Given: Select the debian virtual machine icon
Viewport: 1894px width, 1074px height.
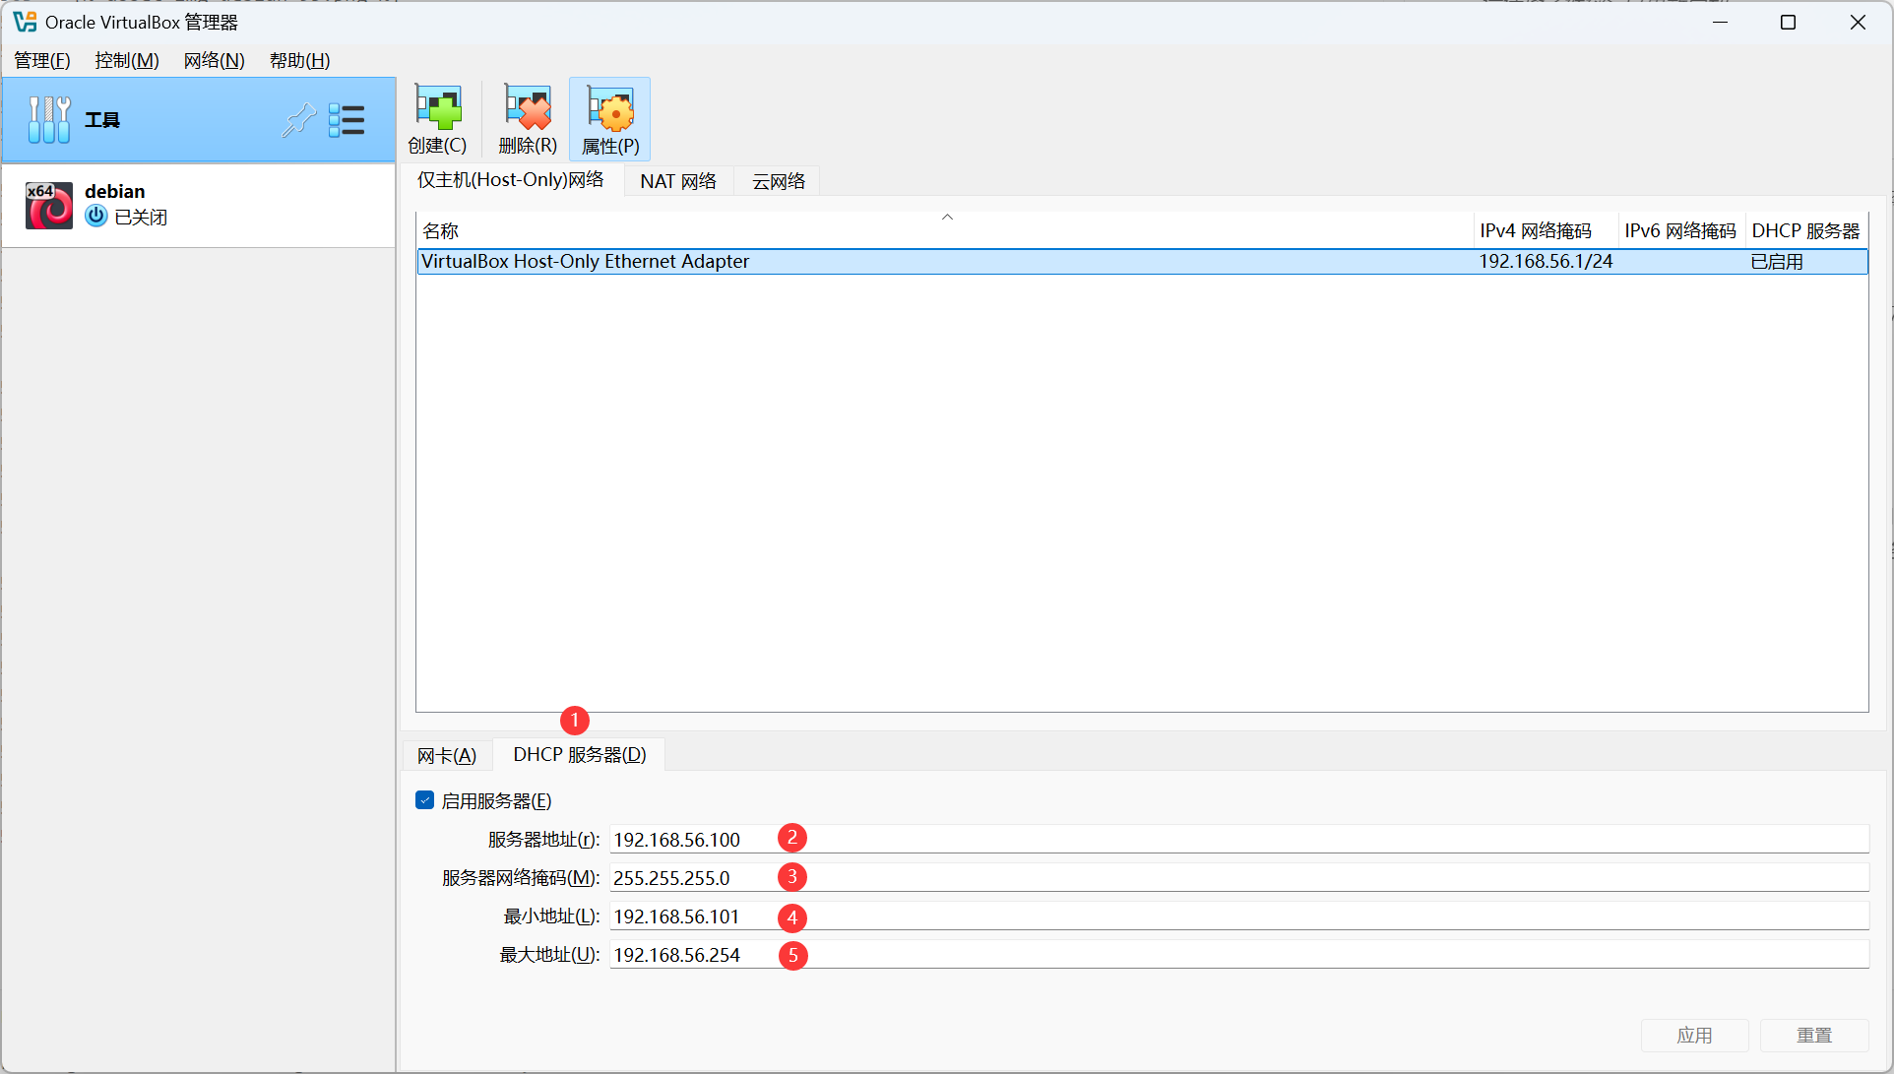Looking at the screenshot, I should [x=49, y=205].
